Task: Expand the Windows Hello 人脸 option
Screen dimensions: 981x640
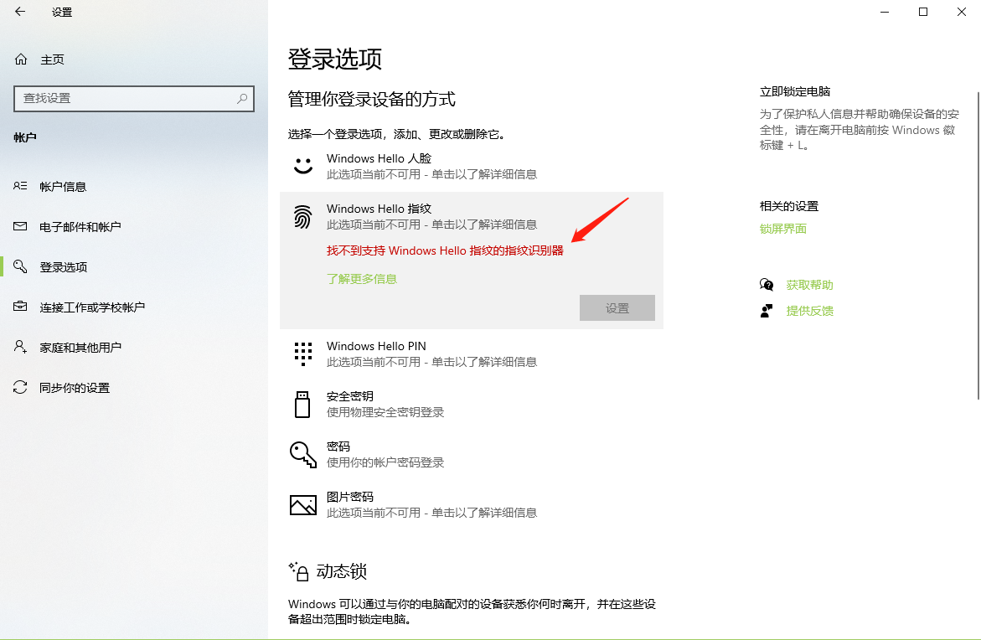Action: [x=431, y=166]
